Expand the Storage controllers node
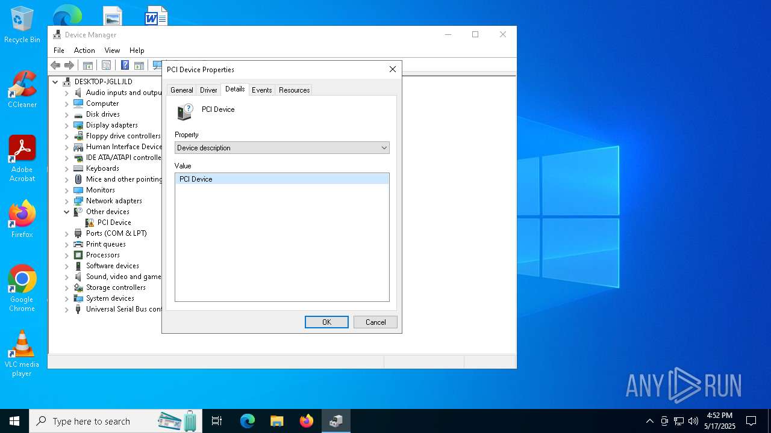Viewport: 771px width, 433px height. coord(67,287)
